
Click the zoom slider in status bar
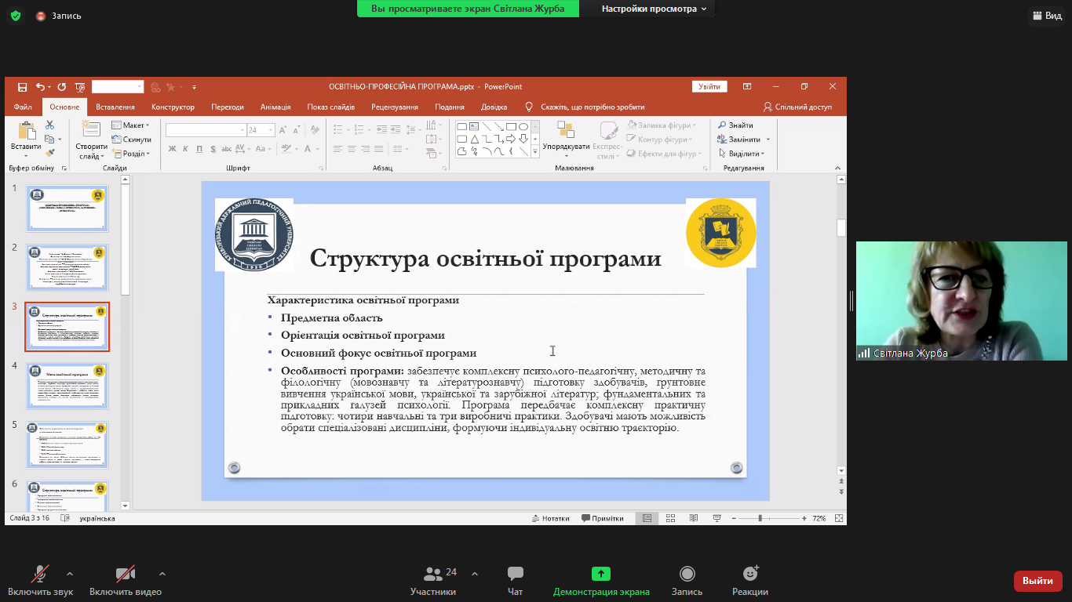pyautogui.click(x=760, y=519)
